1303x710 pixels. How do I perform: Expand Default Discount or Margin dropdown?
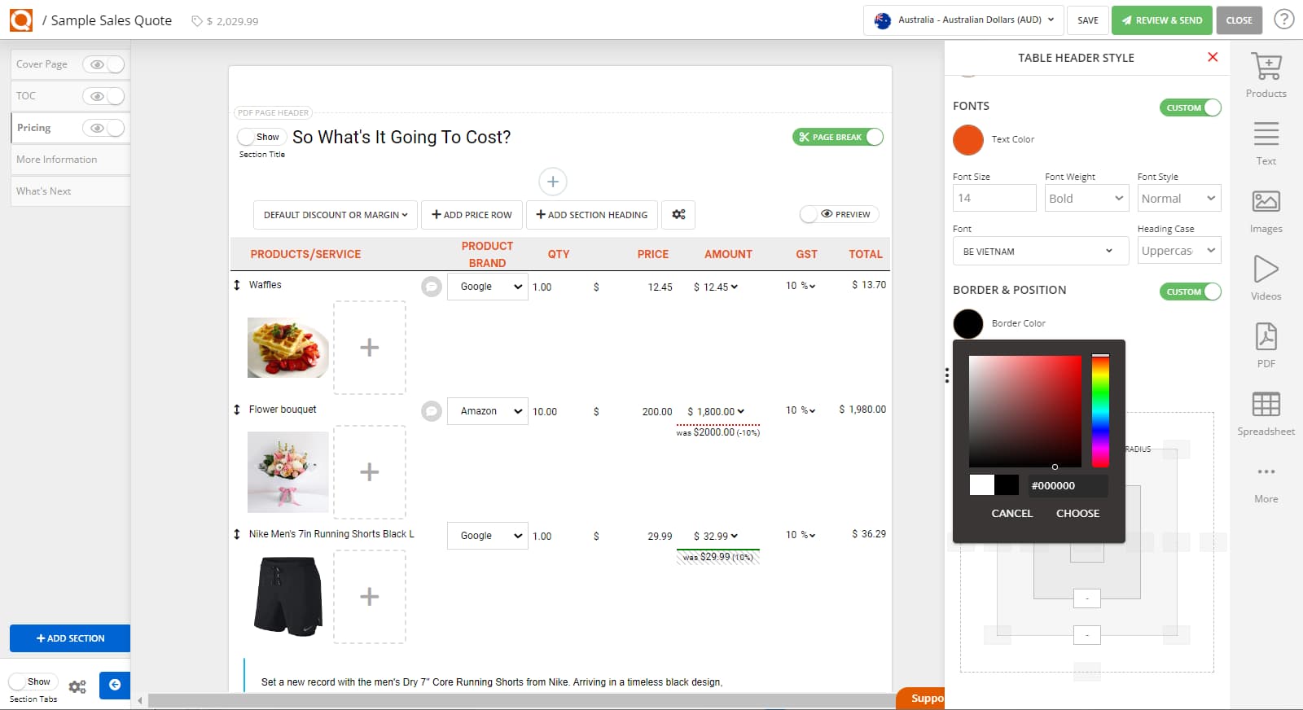(336, 214)
